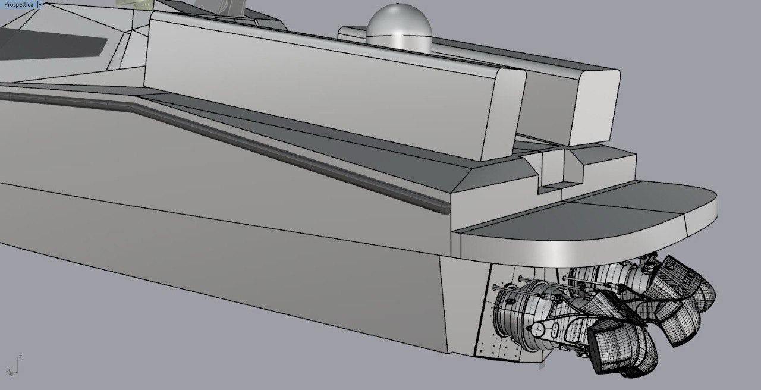Viewport: 761px width, 390px height.
Task: Pick the dark rub rail along the hull
Action: [x=268, y=149]
